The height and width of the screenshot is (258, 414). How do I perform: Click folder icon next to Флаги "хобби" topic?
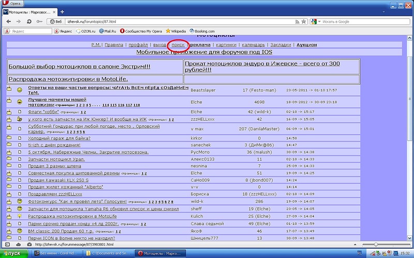click(x=9, y=111)
